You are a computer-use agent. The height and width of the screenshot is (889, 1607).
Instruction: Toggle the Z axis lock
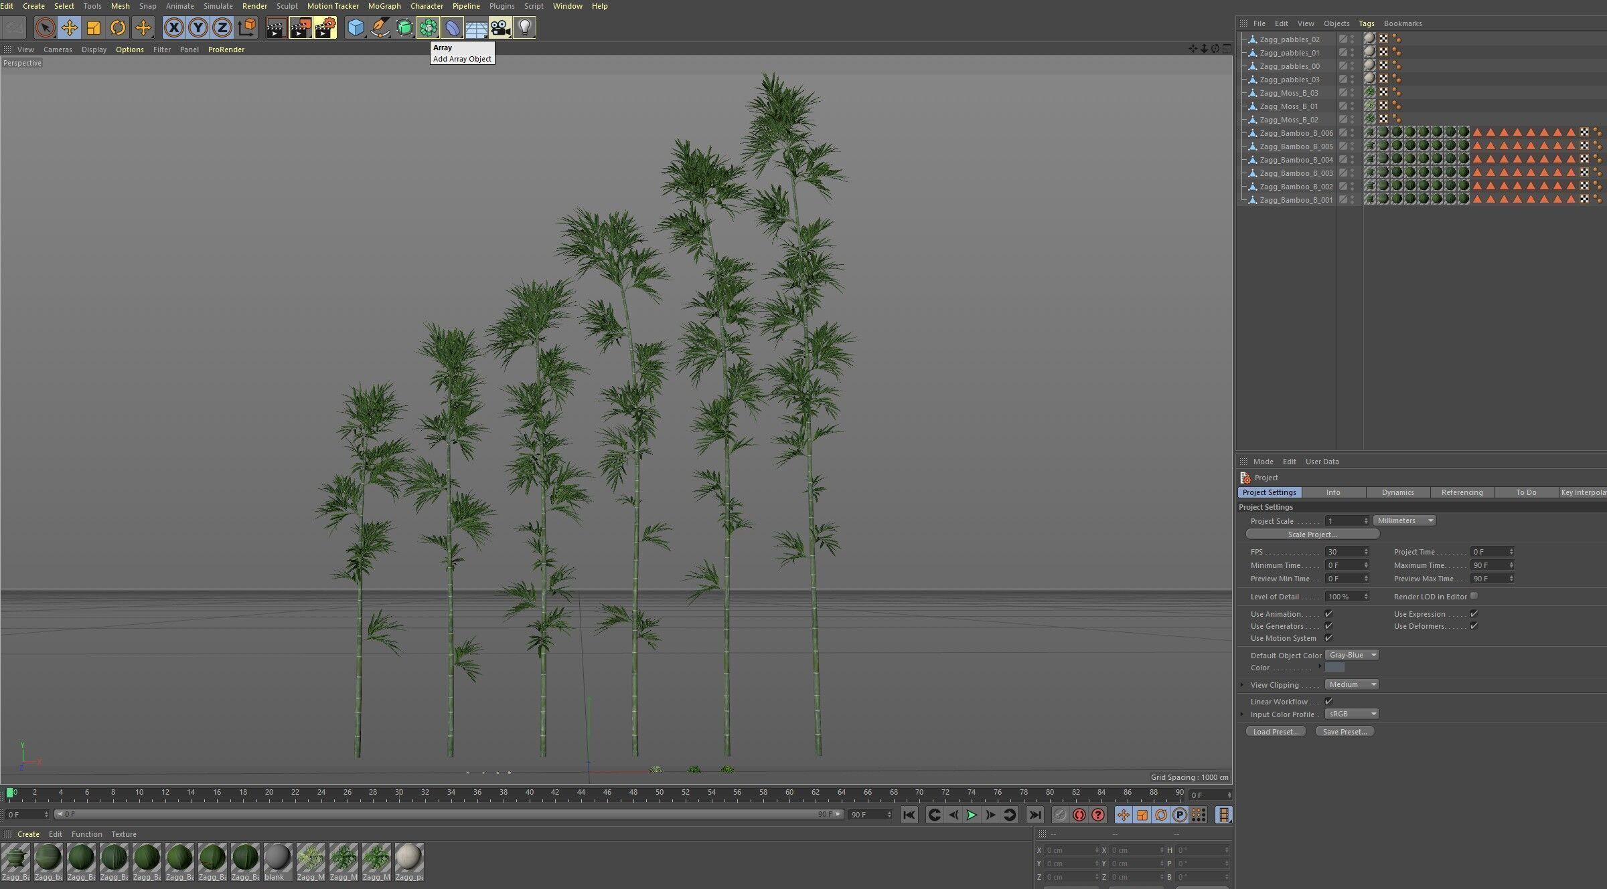click(222, 27)
